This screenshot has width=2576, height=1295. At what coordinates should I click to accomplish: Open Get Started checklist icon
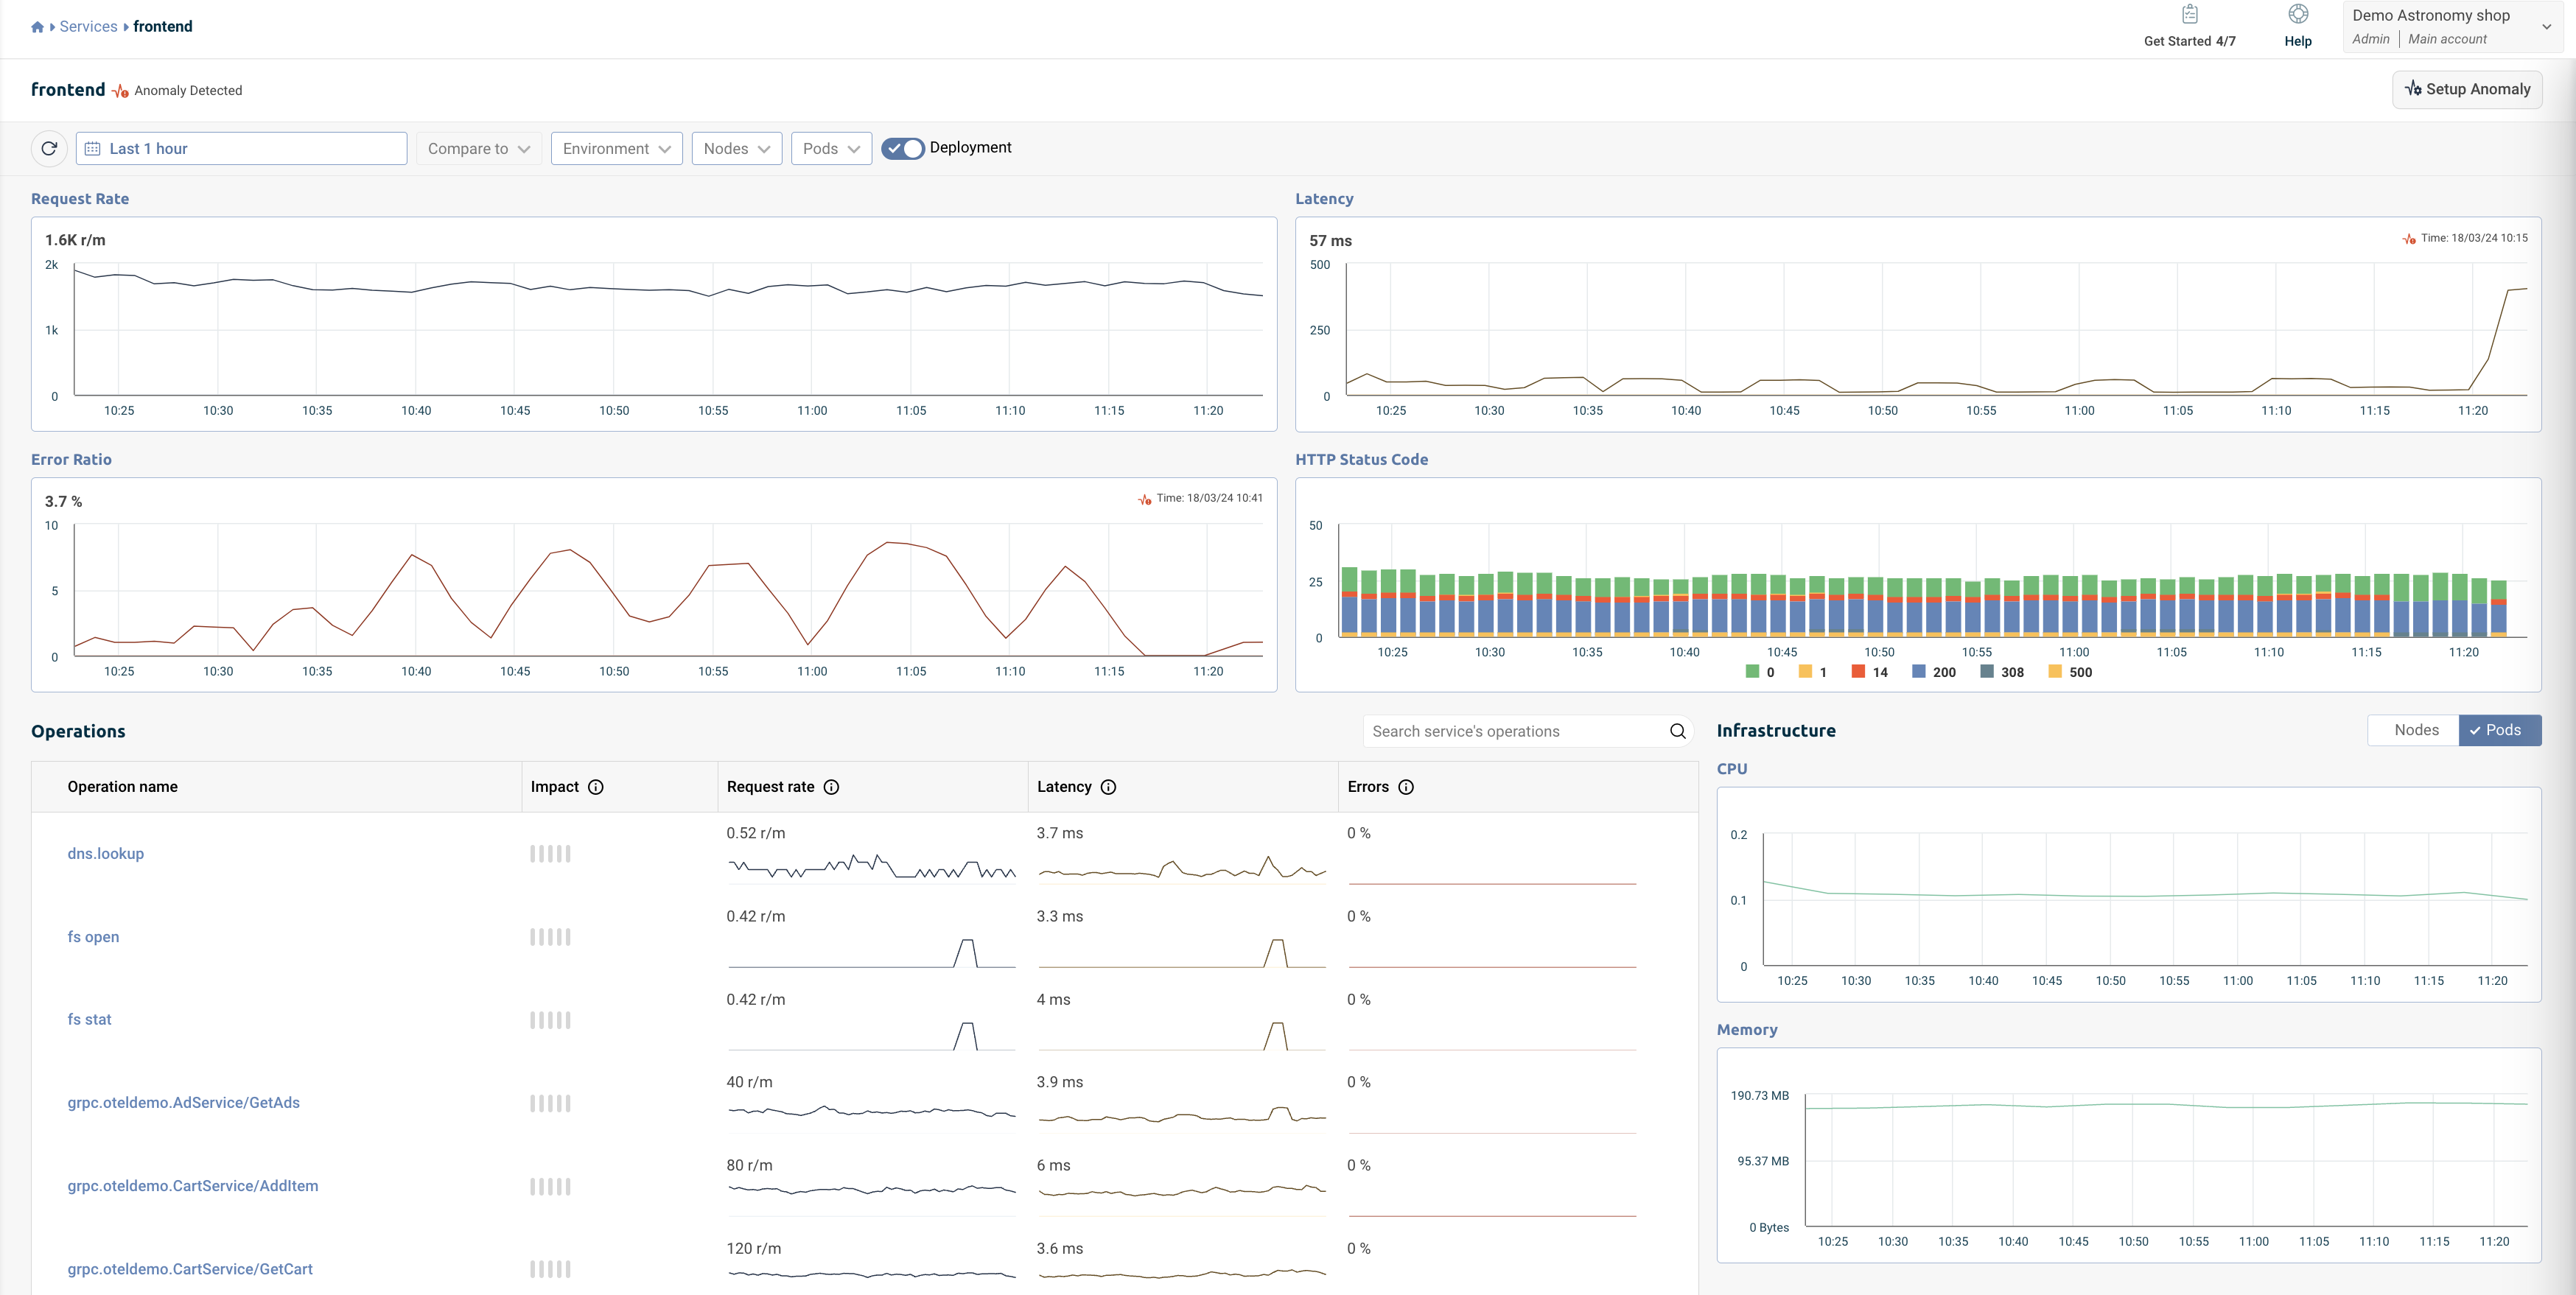coord(2189,14)
